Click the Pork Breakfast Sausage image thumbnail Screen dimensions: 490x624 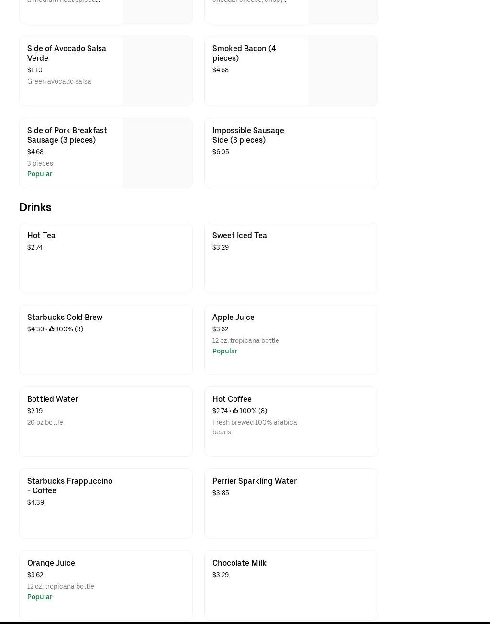point(157,153)
